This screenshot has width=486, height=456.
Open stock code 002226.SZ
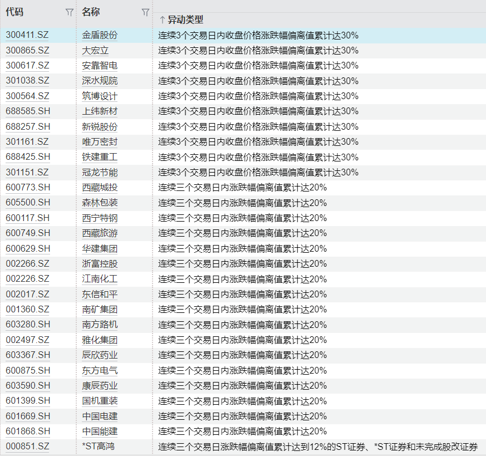pos(28,279)
